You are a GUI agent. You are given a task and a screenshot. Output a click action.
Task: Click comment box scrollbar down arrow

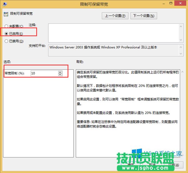[181, 40]
